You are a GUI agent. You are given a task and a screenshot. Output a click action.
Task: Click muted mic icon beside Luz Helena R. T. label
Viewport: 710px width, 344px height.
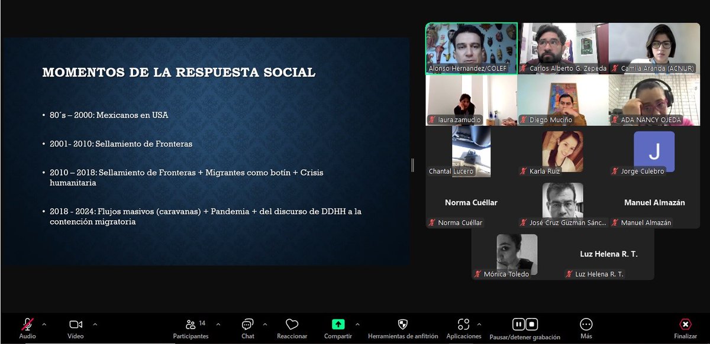pyautogui.click(x=569, y=274)
